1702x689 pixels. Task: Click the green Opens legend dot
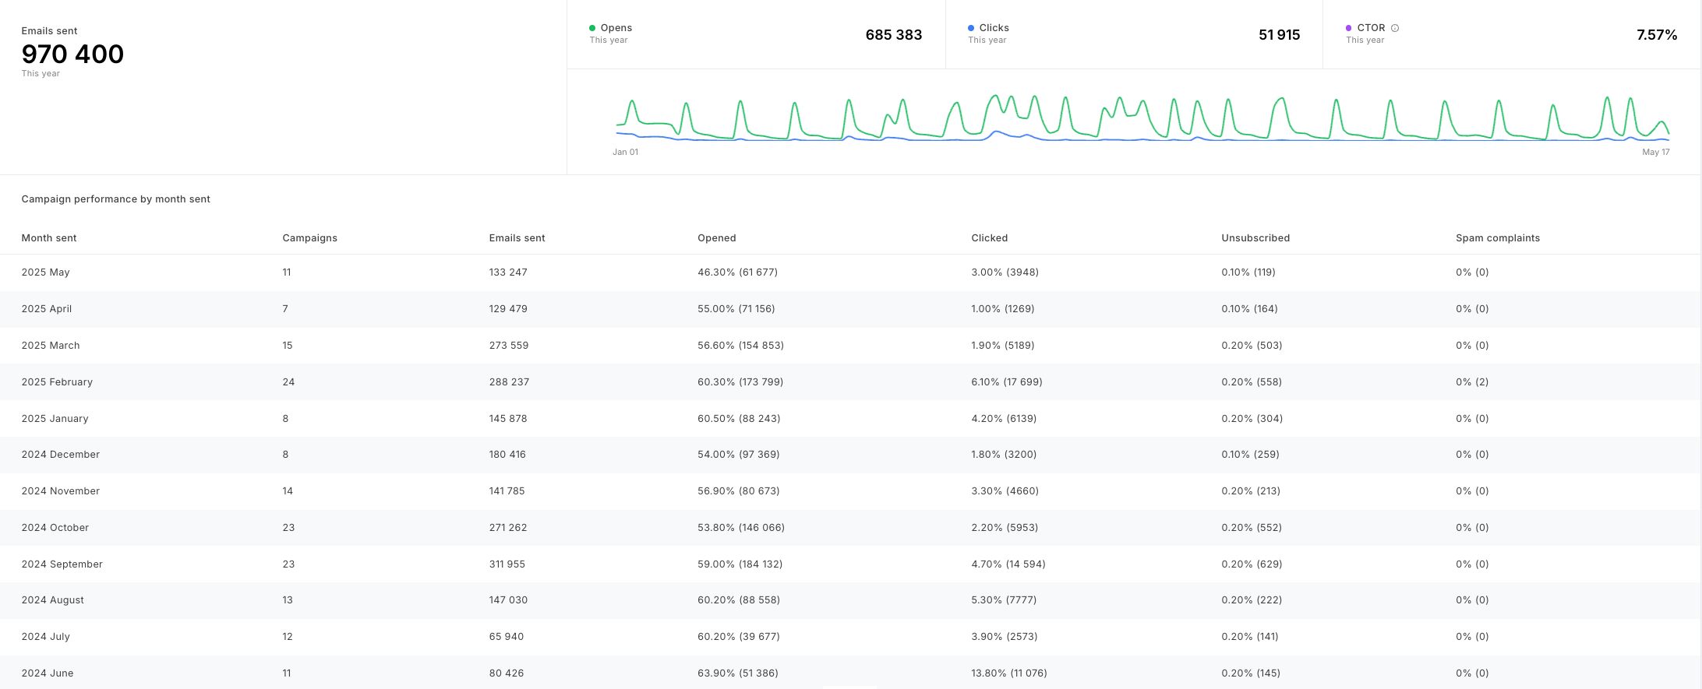[x=592, y=28]
